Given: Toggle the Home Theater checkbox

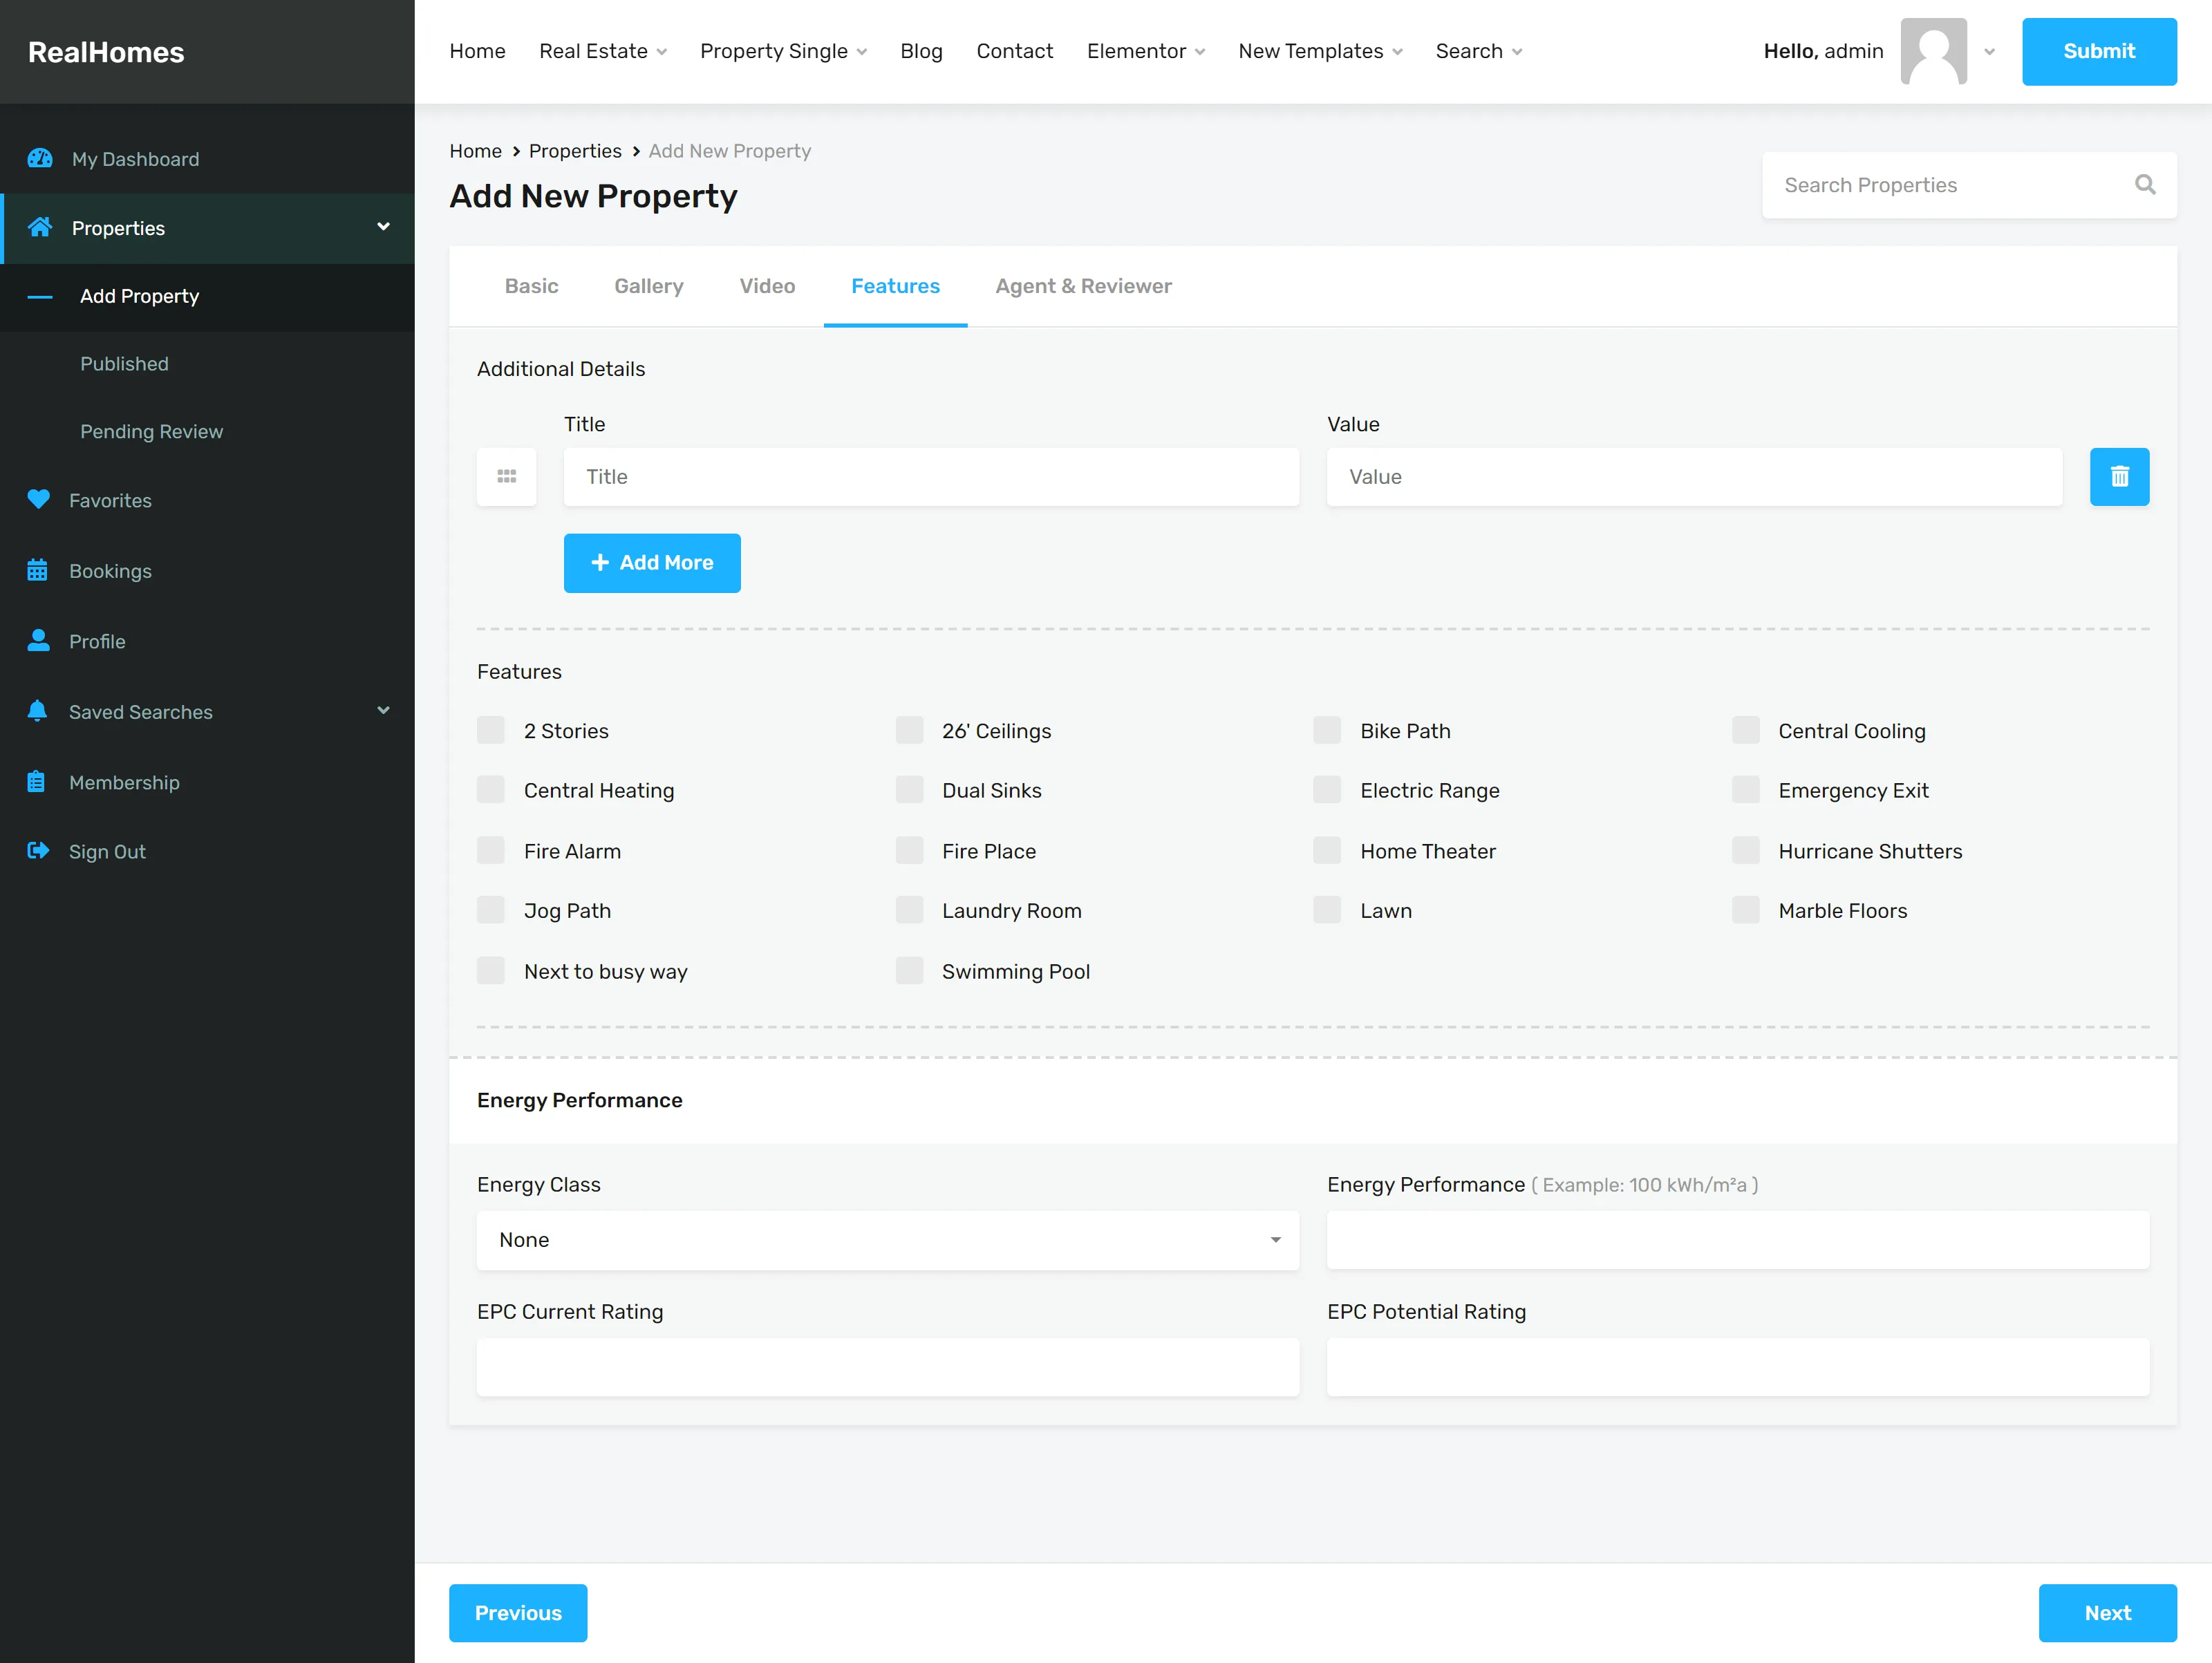Looking at the screenshot, I should pyautogui.click(x=1327, y=850).
